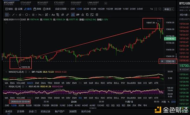Open the 设置 settings gear
This screenshot has width=190, height=115.
[x=19, y=9]
